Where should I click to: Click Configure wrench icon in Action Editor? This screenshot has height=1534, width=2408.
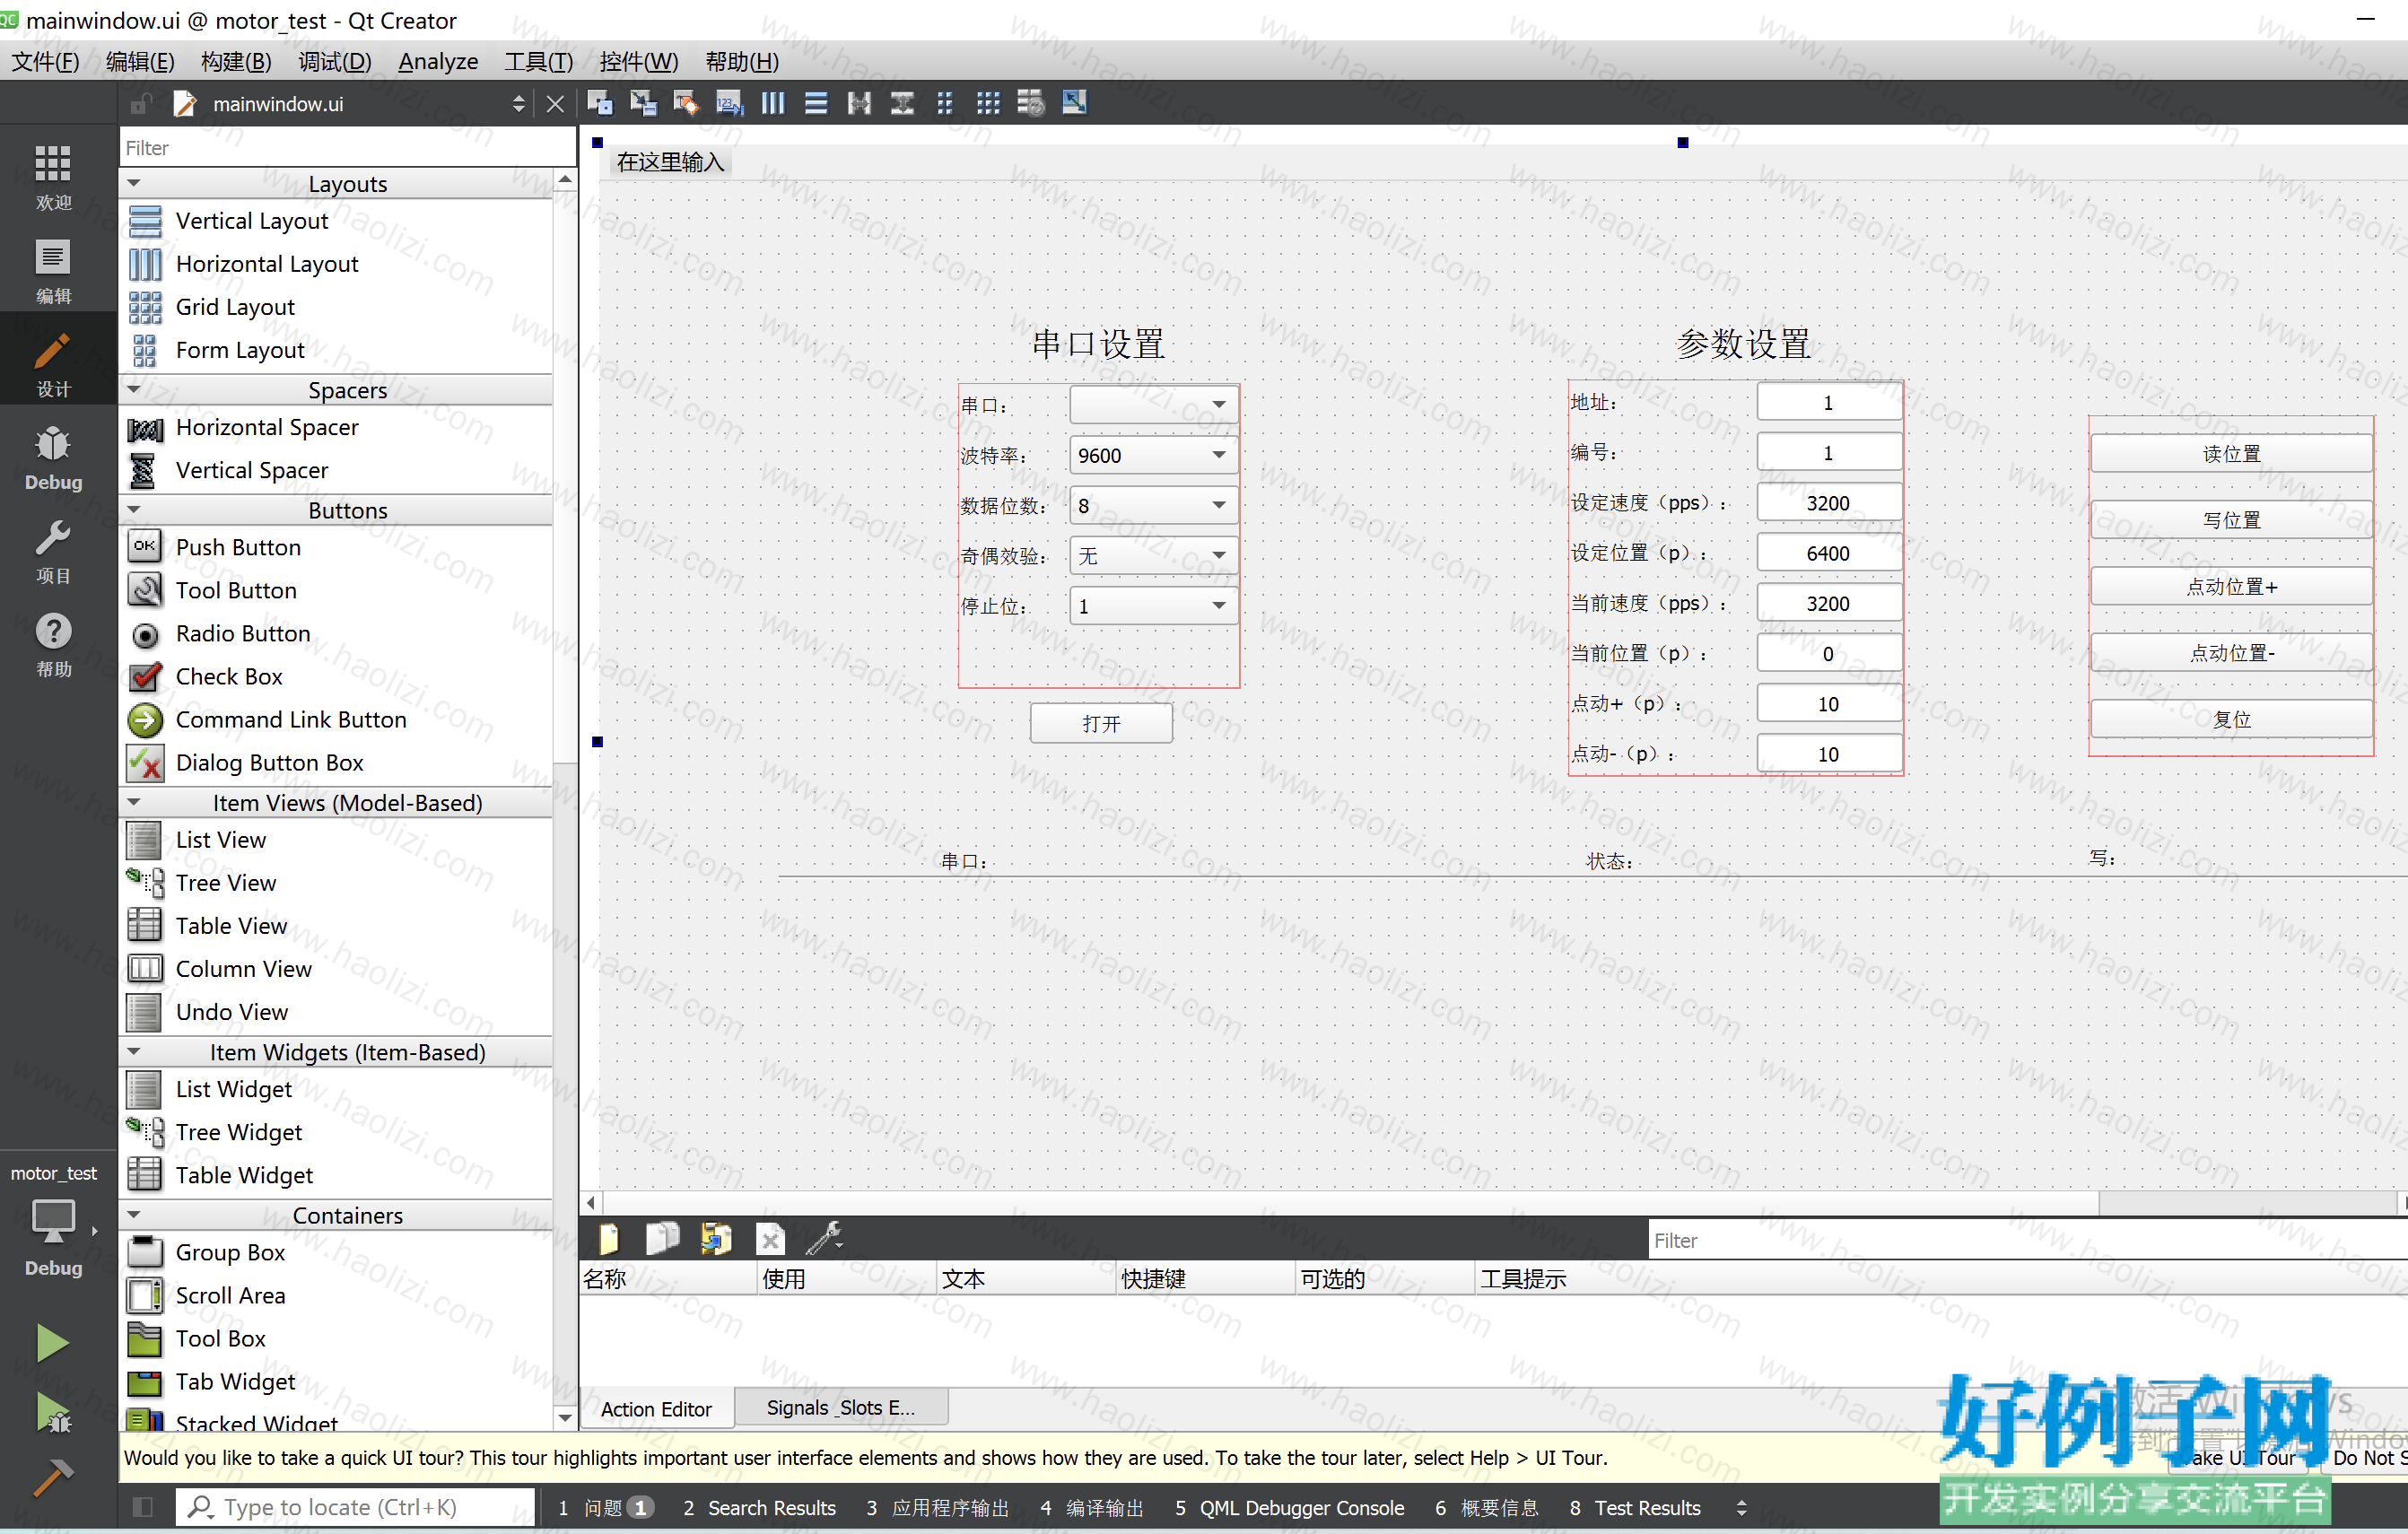click(x=824, y=1239)
